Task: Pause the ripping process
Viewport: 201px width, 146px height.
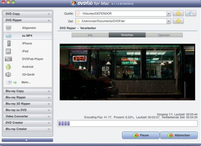Action: pos(141,135)
